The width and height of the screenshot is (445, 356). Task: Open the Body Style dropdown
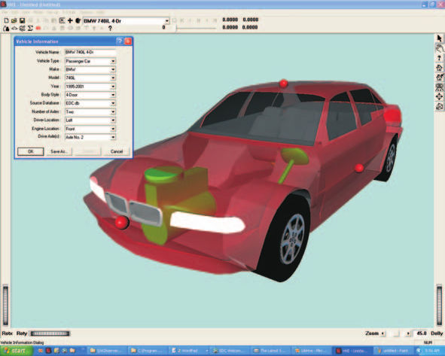click(x=113, y=95)
